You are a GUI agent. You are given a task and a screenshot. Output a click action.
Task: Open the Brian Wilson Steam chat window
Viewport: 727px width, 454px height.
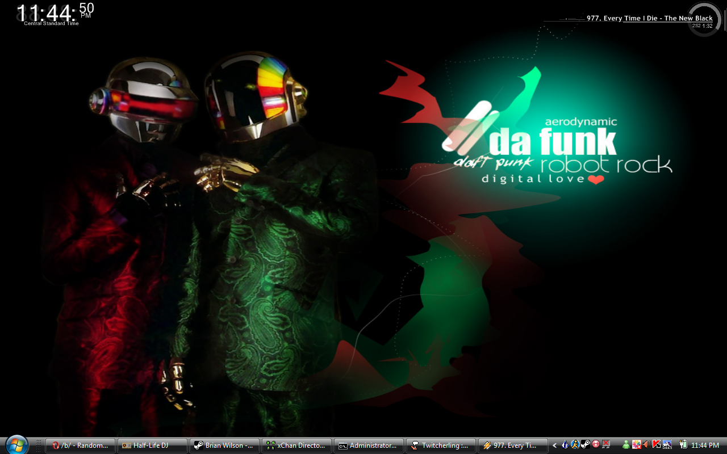point(224,445)
